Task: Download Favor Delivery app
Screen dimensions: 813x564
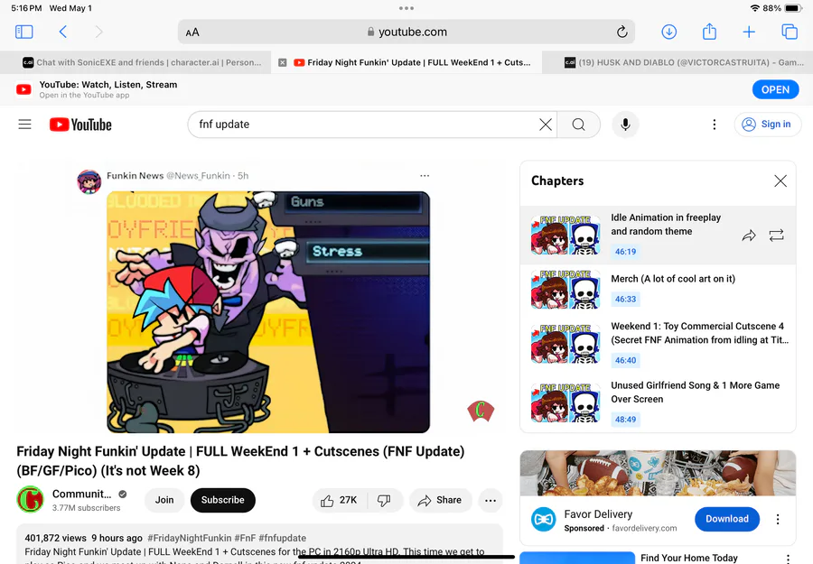Action: tap(727, 519)
